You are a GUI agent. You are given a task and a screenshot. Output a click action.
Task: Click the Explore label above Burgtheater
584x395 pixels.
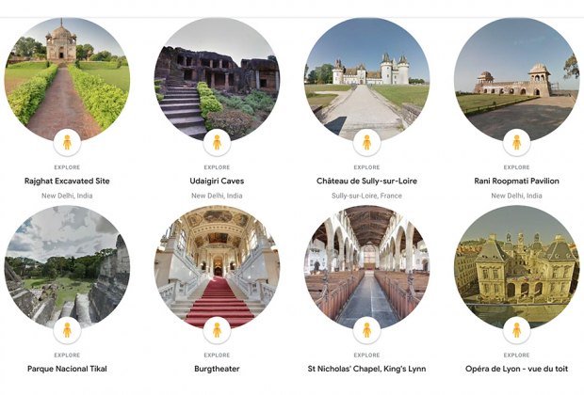[x=218, y=355]
